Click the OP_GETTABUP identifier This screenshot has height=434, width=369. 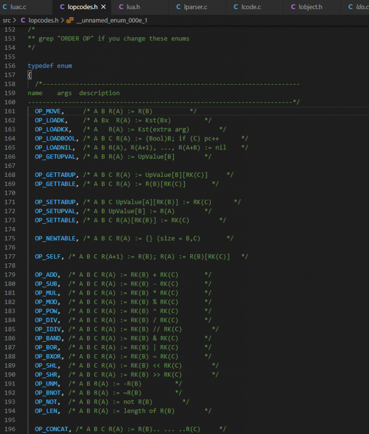coord(55,175)
